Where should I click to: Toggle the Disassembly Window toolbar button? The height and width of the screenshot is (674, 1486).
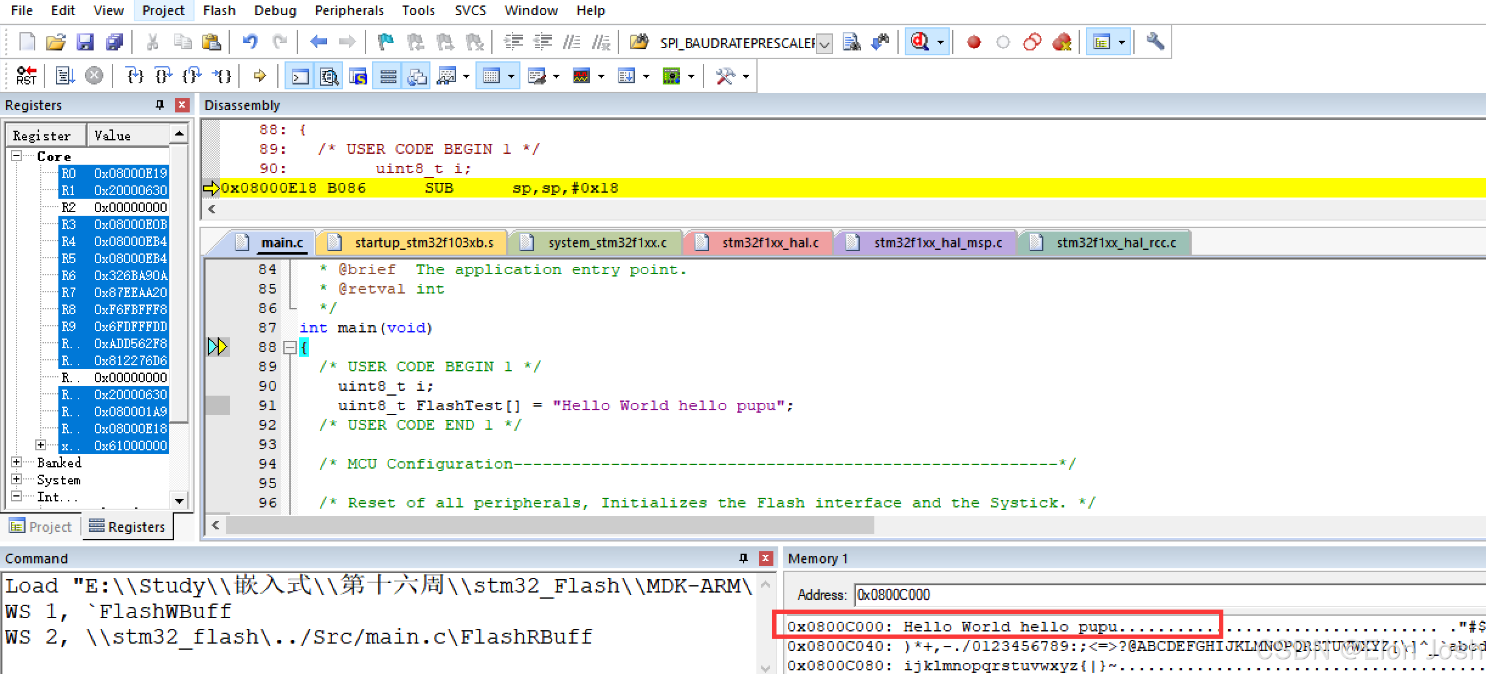[329, 77]
